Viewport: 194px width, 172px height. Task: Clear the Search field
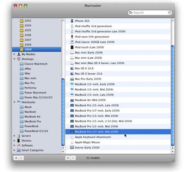click(169, 13)
